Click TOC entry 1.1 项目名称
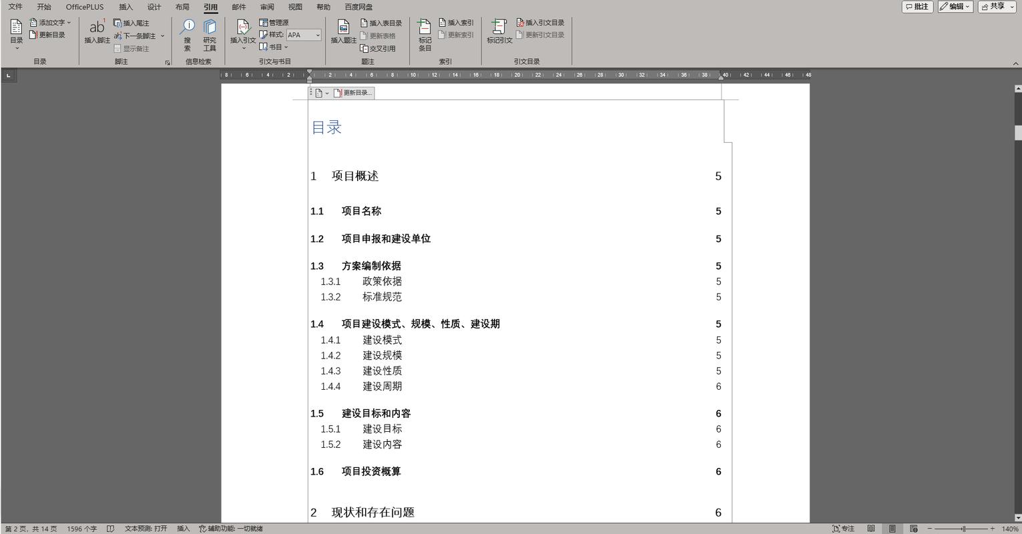 [515, 212]
